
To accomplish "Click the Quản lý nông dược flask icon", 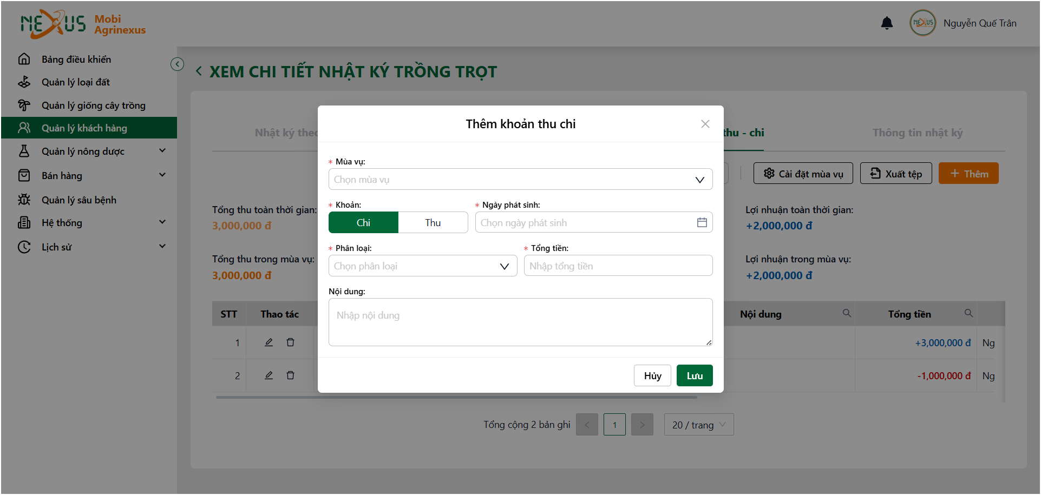I will pos(24,151).
